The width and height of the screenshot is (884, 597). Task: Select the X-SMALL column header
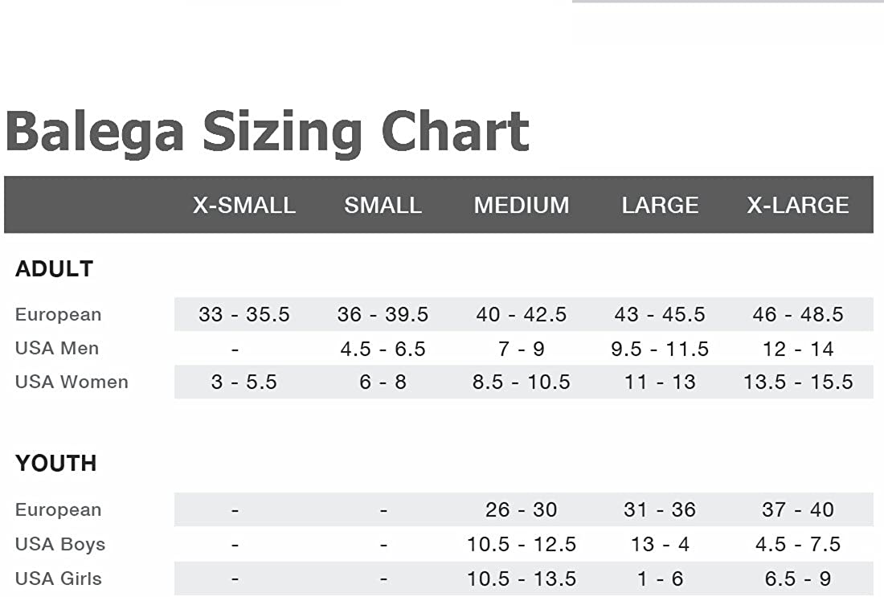pyautogui.click(x=244, y=206)
